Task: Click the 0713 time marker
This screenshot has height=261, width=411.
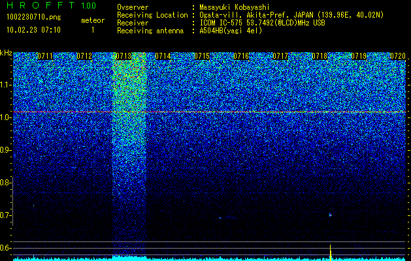Action: pyautogui.click(x=123, y=56)
